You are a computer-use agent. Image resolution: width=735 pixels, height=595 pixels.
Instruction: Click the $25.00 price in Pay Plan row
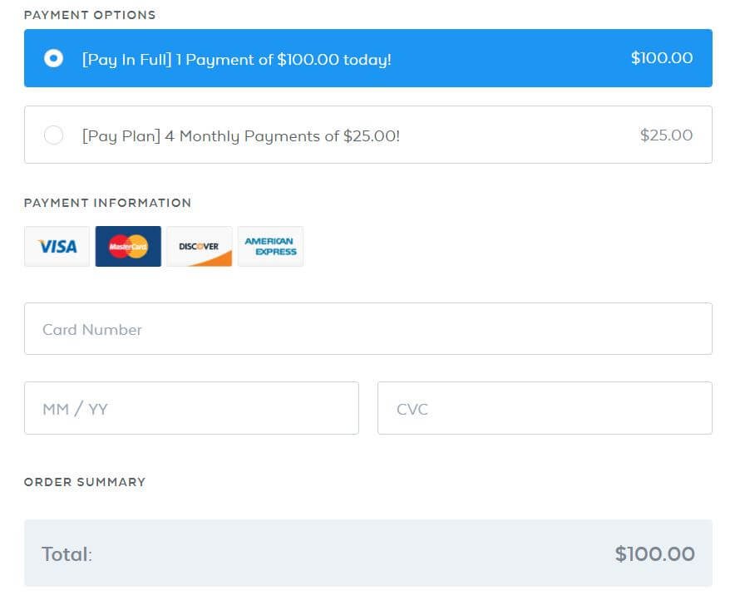pyautogui.click(x=666, y=135)
